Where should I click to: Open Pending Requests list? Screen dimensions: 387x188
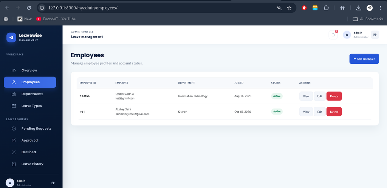pos(30,128)
